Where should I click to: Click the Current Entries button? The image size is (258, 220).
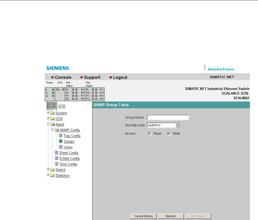[x=143, y=216]
